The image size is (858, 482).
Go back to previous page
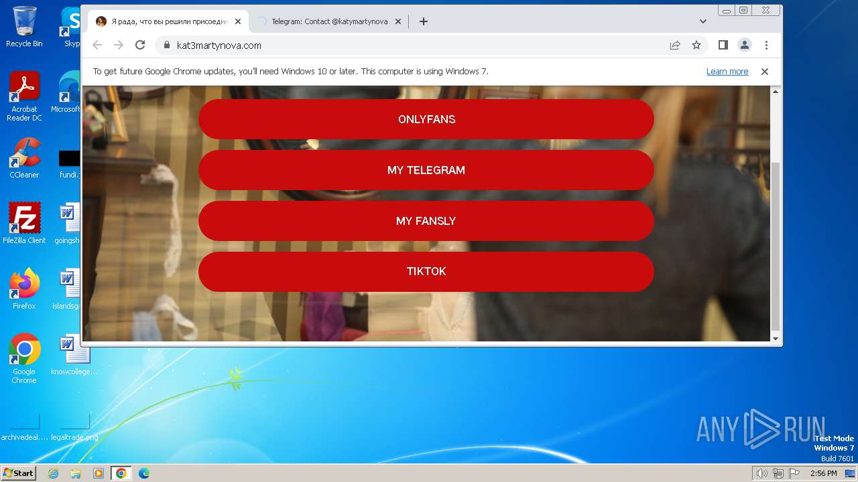click(97, 45)
